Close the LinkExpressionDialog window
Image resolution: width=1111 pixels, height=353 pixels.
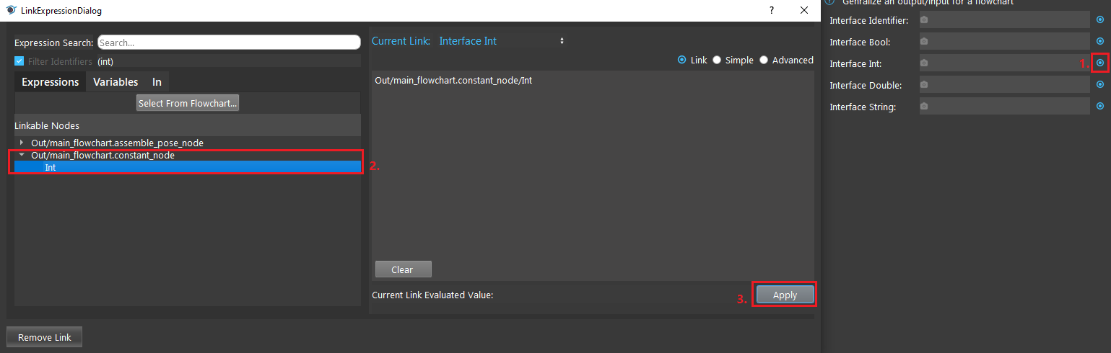pos(804,10)
